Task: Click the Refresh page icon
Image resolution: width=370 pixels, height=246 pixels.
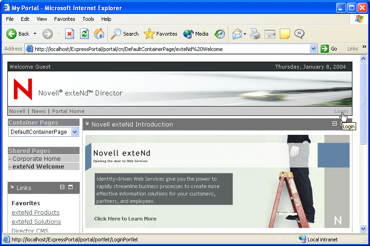Action: 84,34
